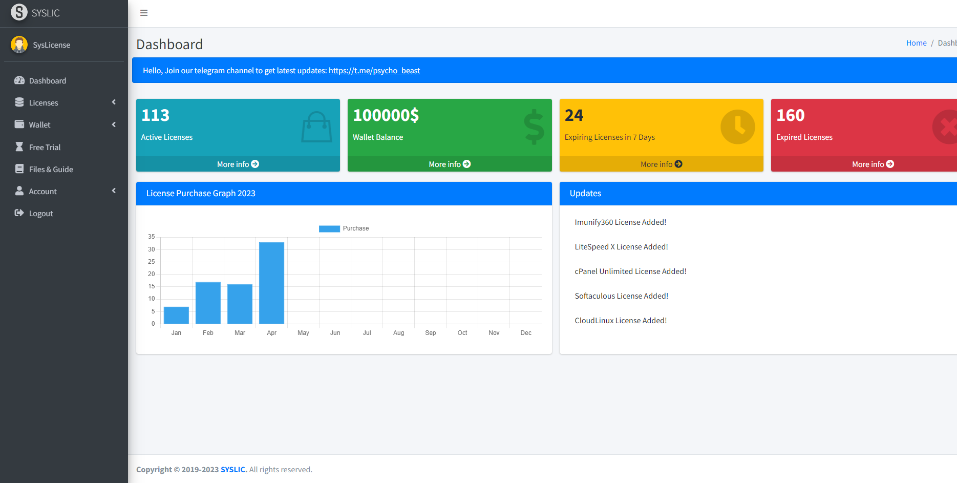Screen dimensions: 957x483
Task: Click More info under Wallet Balance
Action: point(449,164)
